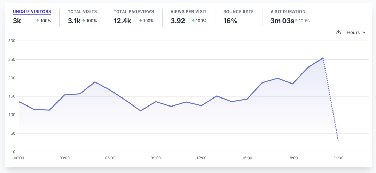This screenshot has width=376, height=173.
Task: Click the 100% change next to 3k
Action: pyautogui.click(x=44, y=21)
